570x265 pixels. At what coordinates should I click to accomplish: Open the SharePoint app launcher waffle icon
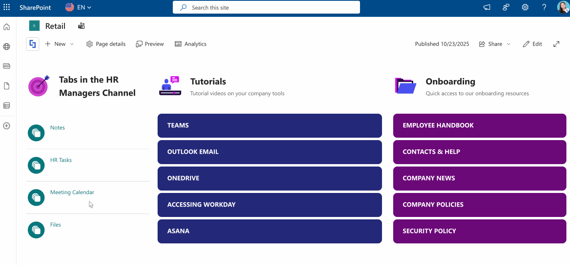coord(6,7)
